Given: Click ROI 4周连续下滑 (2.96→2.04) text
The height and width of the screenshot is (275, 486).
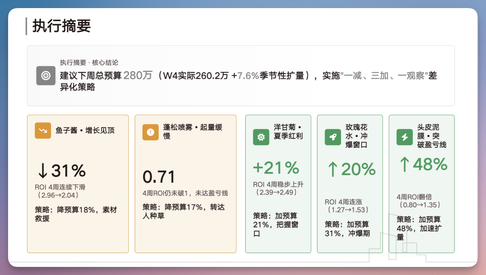Looking at the screenshot, I should click(x=60, y=191).
